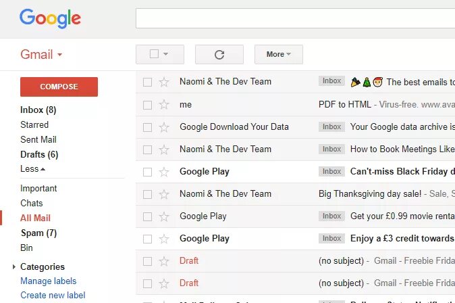Select the Google Download Your Data email checkbox

[x=147, y=127]
